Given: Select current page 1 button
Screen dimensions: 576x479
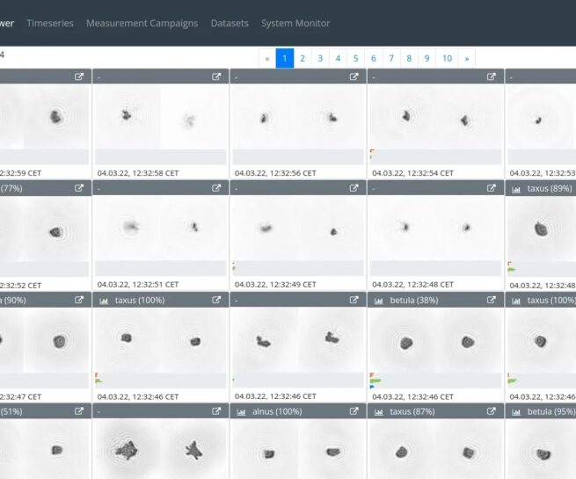Looking at the screenshot, I should point(285,58).
